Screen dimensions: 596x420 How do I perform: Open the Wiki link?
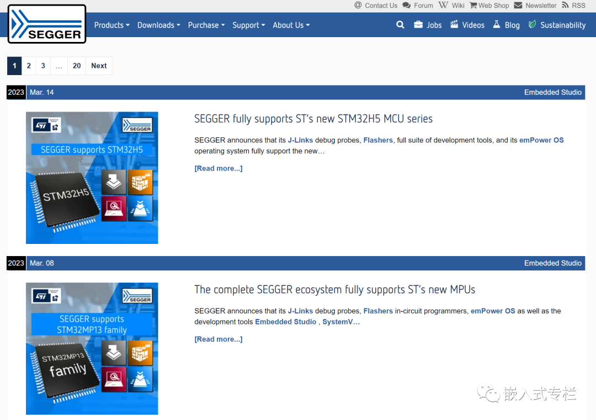coord(458,6)
